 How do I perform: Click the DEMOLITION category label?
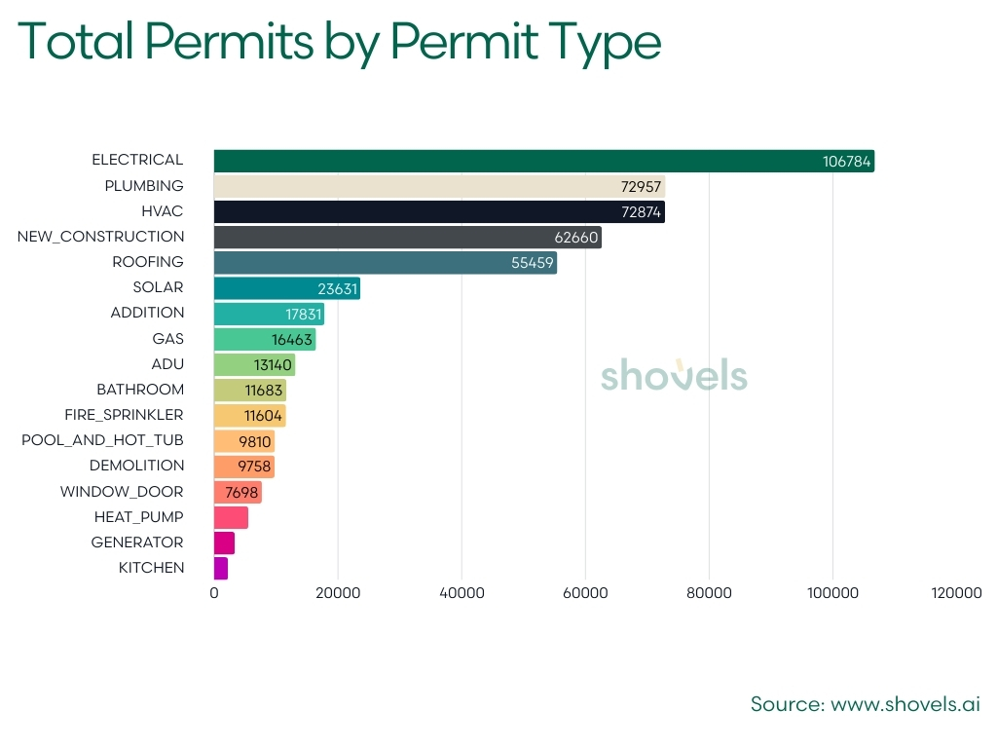click(x=136, y=466)
